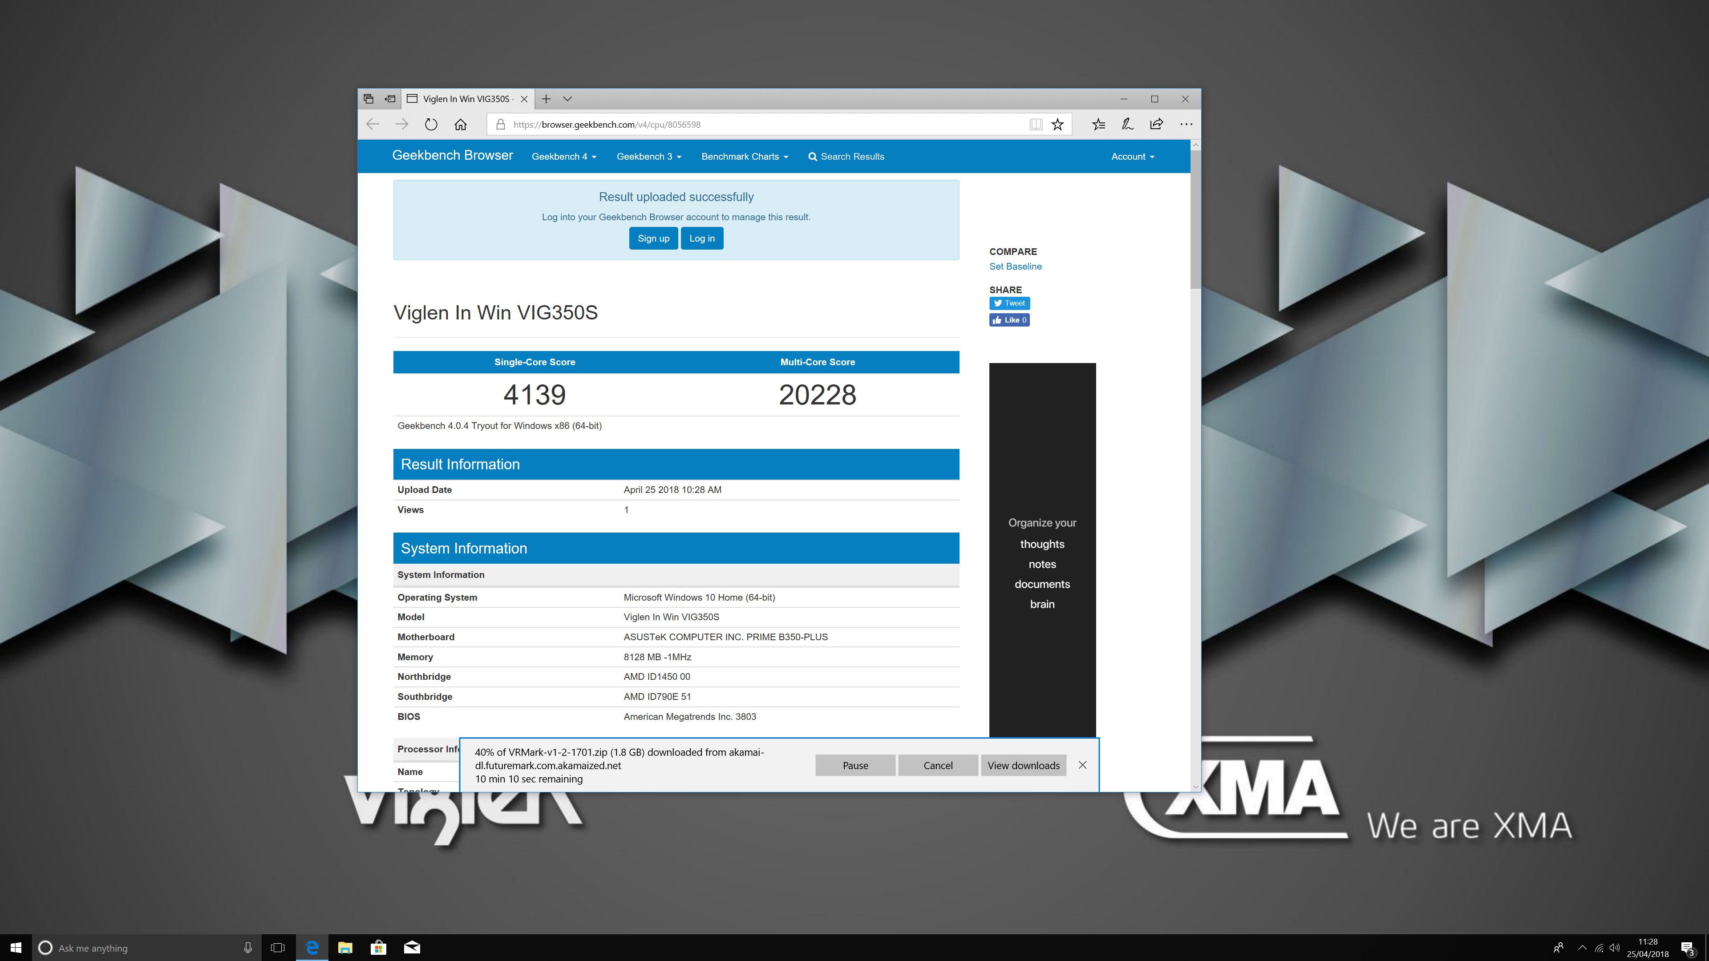The height and width of the screenshot is (961, 1709).
Task: Open reading view book icon
Action: pyautogui.click(x=1036, y=124)
